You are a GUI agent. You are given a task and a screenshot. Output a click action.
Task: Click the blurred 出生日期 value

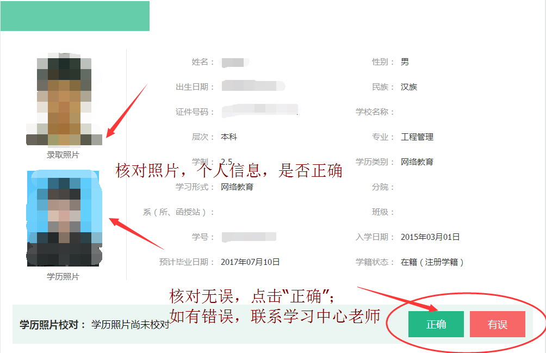point(253,86)
